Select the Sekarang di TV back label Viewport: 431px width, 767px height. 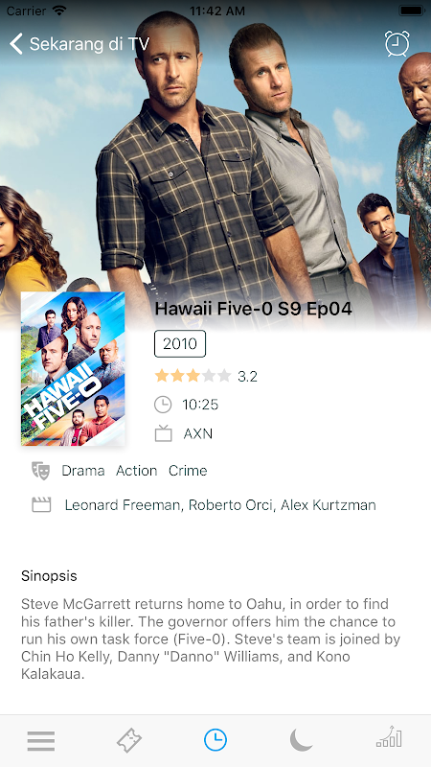tap(89, 44)
